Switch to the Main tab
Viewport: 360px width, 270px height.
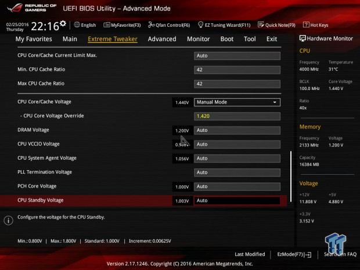point(70,39)
